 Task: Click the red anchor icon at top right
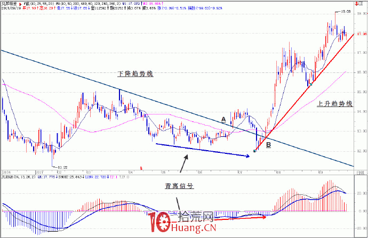click(357, 3)
